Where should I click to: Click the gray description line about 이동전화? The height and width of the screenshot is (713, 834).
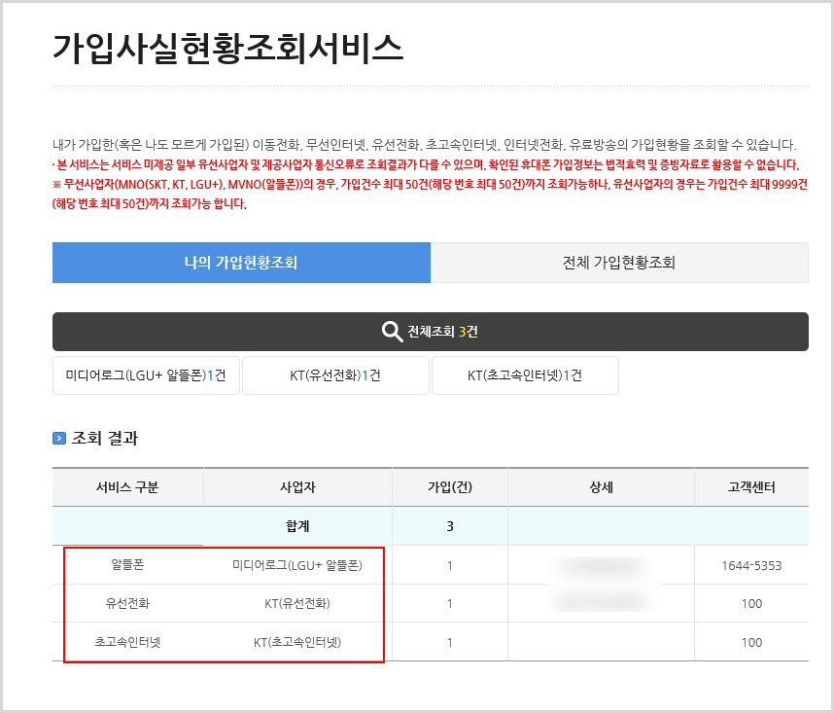click(425, 145)
